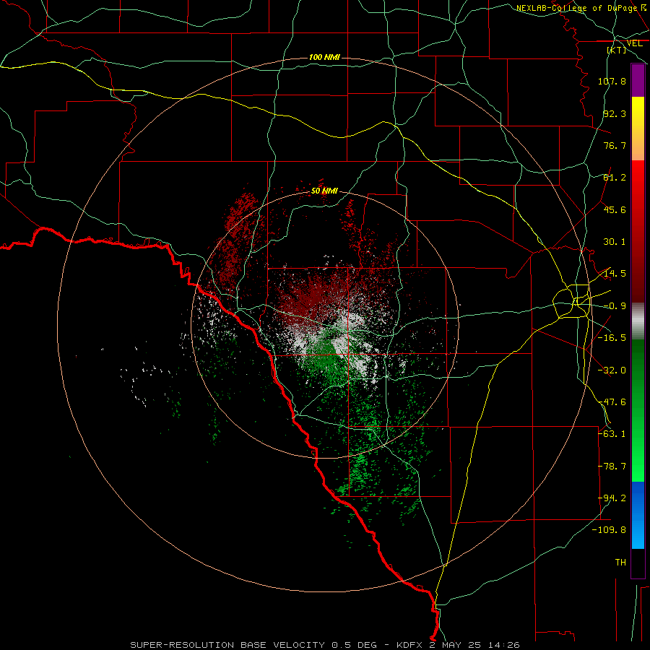Screen dimensions: 650x650
Task: Pick the blue segment of the color bar
Action: 638,515
